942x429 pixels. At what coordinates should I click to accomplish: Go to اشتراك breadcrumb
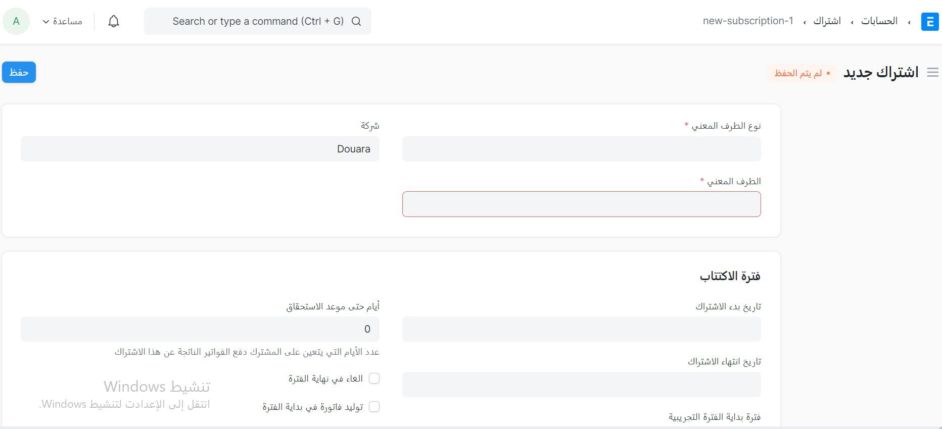(827, 21)
